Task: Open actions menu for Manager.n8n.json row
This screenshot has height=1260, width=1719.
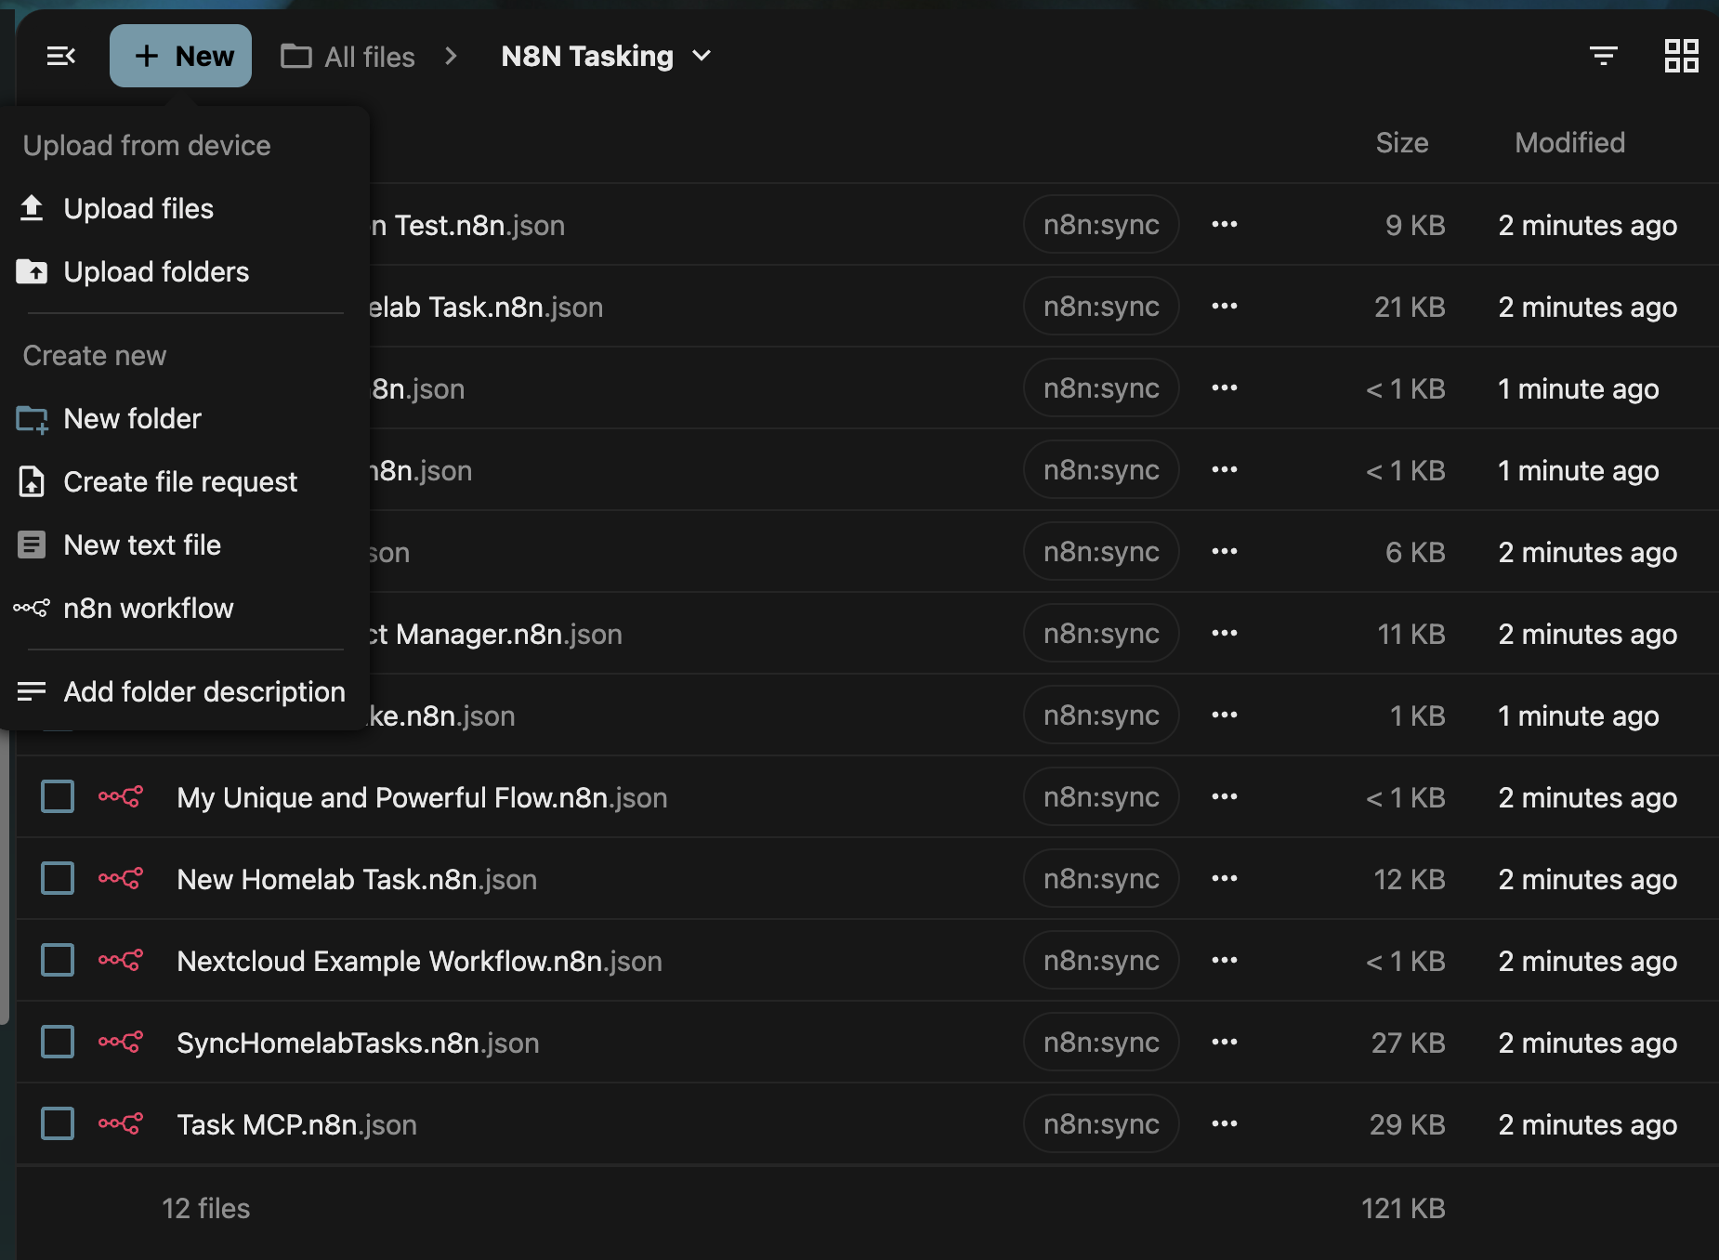Action: pyautogui.click(x=1225, y=633)
